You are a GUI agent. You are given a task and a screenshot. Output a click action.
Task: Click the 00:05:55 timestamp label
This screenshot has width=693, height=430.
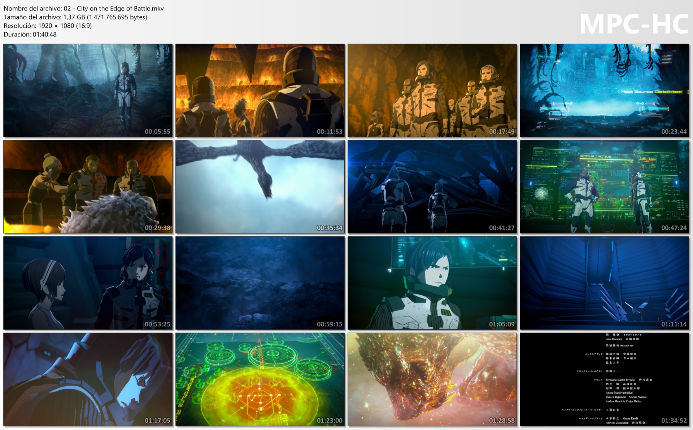[157, 132]
